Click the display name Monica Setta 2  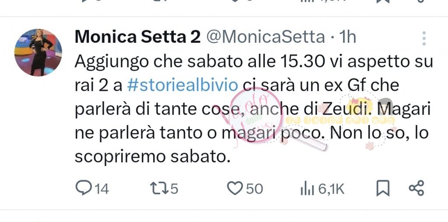tap(137, 38)
